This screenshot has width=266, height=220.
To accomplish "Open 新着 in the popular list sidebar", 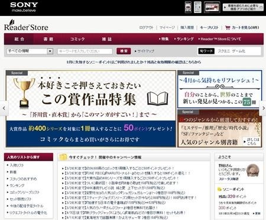I will (x=13, y=172).
